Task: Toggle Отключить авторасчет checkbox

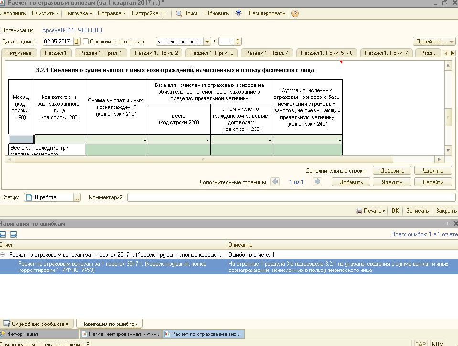Action: pos(86,42)
